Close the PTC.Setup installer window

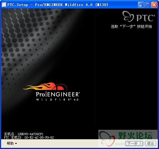pos(154,5)
